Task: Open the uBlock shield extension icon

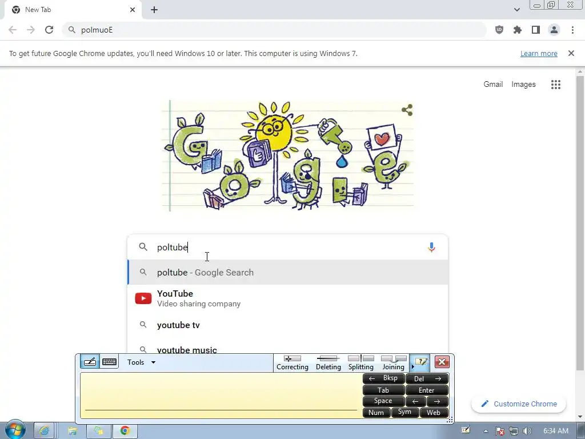Action: pos(499,30)
